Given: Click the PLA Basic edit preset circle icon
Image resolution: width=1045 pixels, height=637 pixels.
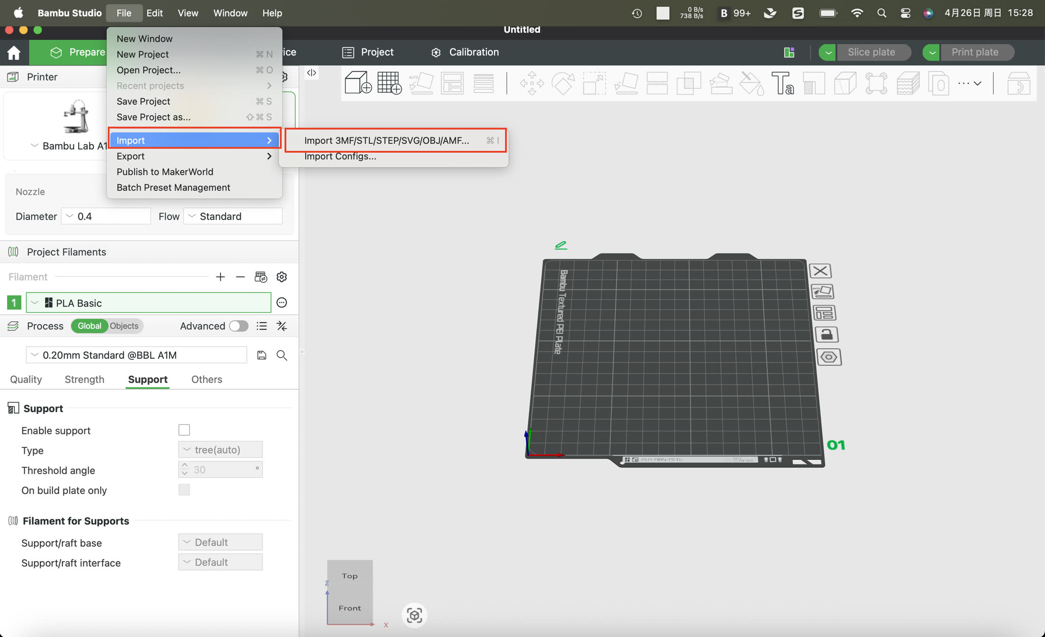Looking at the screenshot, I should point(282,302).
